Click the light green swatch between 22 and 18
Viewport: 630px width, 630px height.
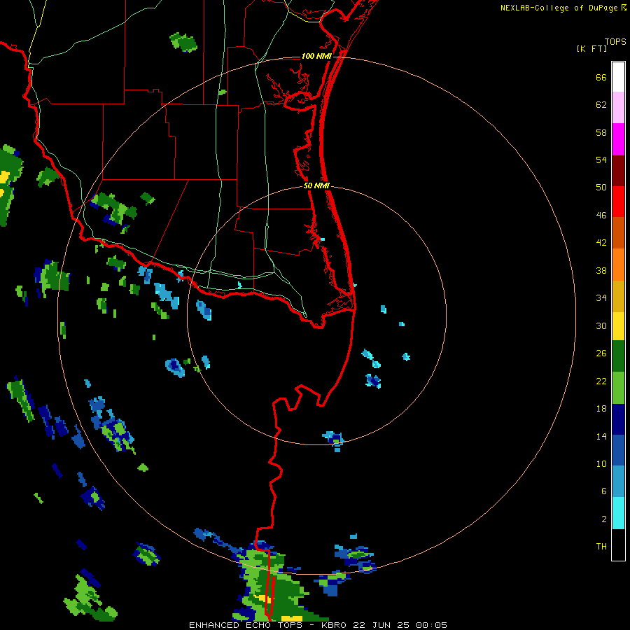pyautogui.click(x=618, y=388)
